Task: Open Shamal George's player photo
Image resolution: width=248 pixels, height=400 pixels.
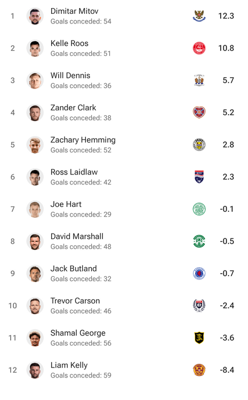Action: pyautogui.click(x=35, y=338)
